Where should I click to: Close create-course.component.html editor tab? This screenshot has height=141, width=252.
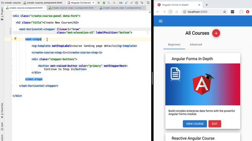tap(44, 8)
